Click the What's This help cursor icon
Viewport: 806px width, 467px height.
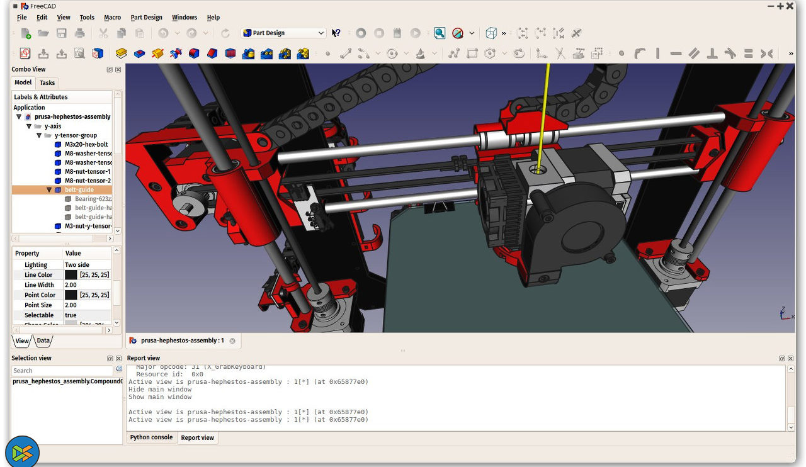[x=336, y=33]
